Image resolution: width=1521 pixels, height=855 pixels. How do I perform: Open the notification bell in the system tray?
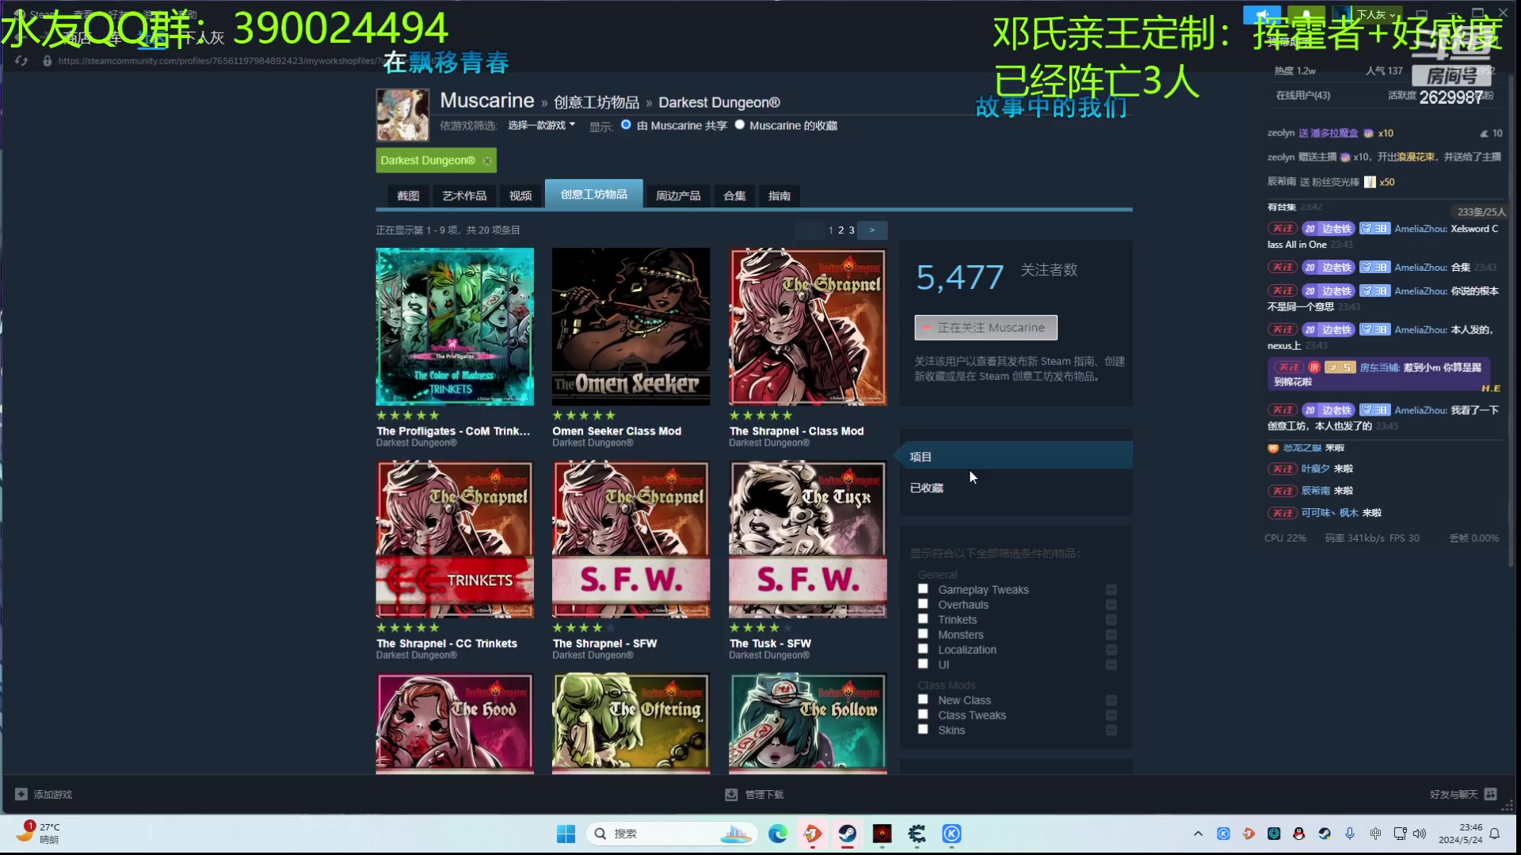click(x=1495, y=834)
